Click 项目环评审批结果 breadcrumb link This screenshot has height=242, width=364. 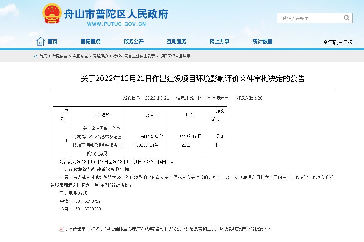click(x=175, y=56)
